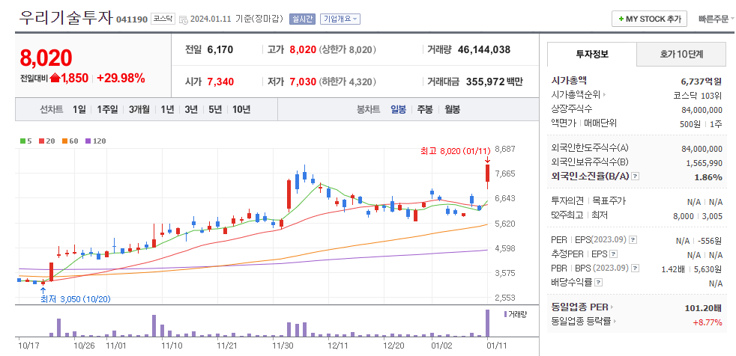Viewport: 736px width, 356px height.
Task: Click the stock code 041190
Action: click(x=131, y=19)
